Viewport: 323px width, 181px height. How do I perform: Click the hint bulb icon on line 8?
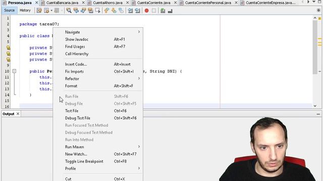coord(8,59)
